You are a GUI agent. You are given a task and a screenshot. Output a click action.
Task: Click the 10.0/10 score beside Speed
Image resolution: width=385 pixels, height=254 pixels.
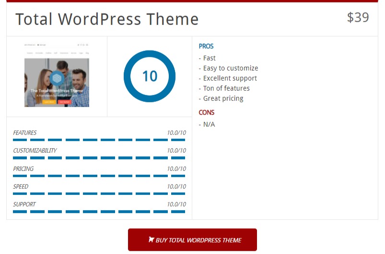coord(176,187)
